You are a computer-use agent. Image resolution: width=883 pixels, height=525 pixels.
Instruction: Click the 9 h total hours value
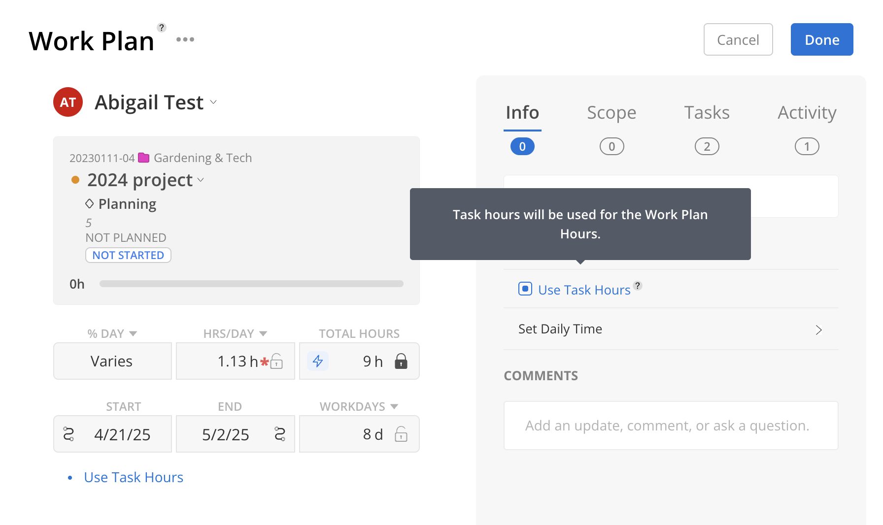373,361
